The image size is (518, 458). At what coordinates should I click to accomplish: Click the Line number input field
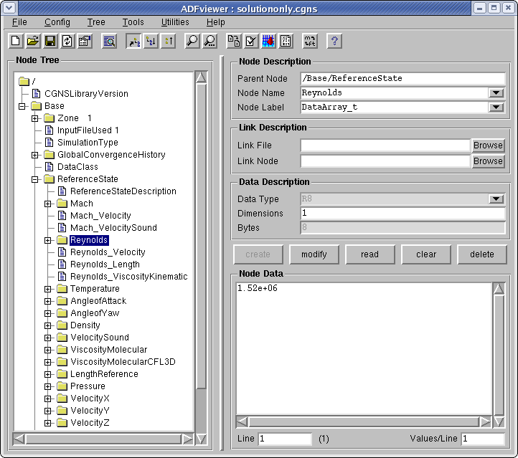click(285, 439)
